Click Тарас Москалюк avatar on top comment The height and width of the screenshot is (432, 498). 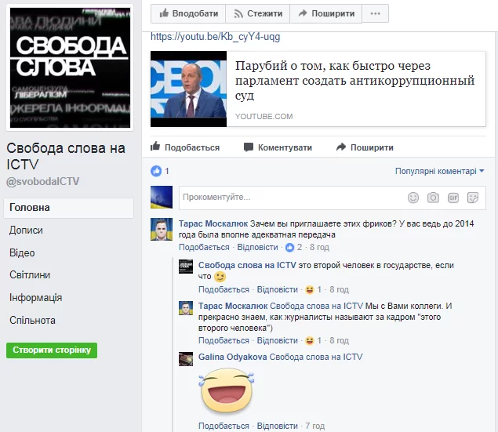(162, 229)
